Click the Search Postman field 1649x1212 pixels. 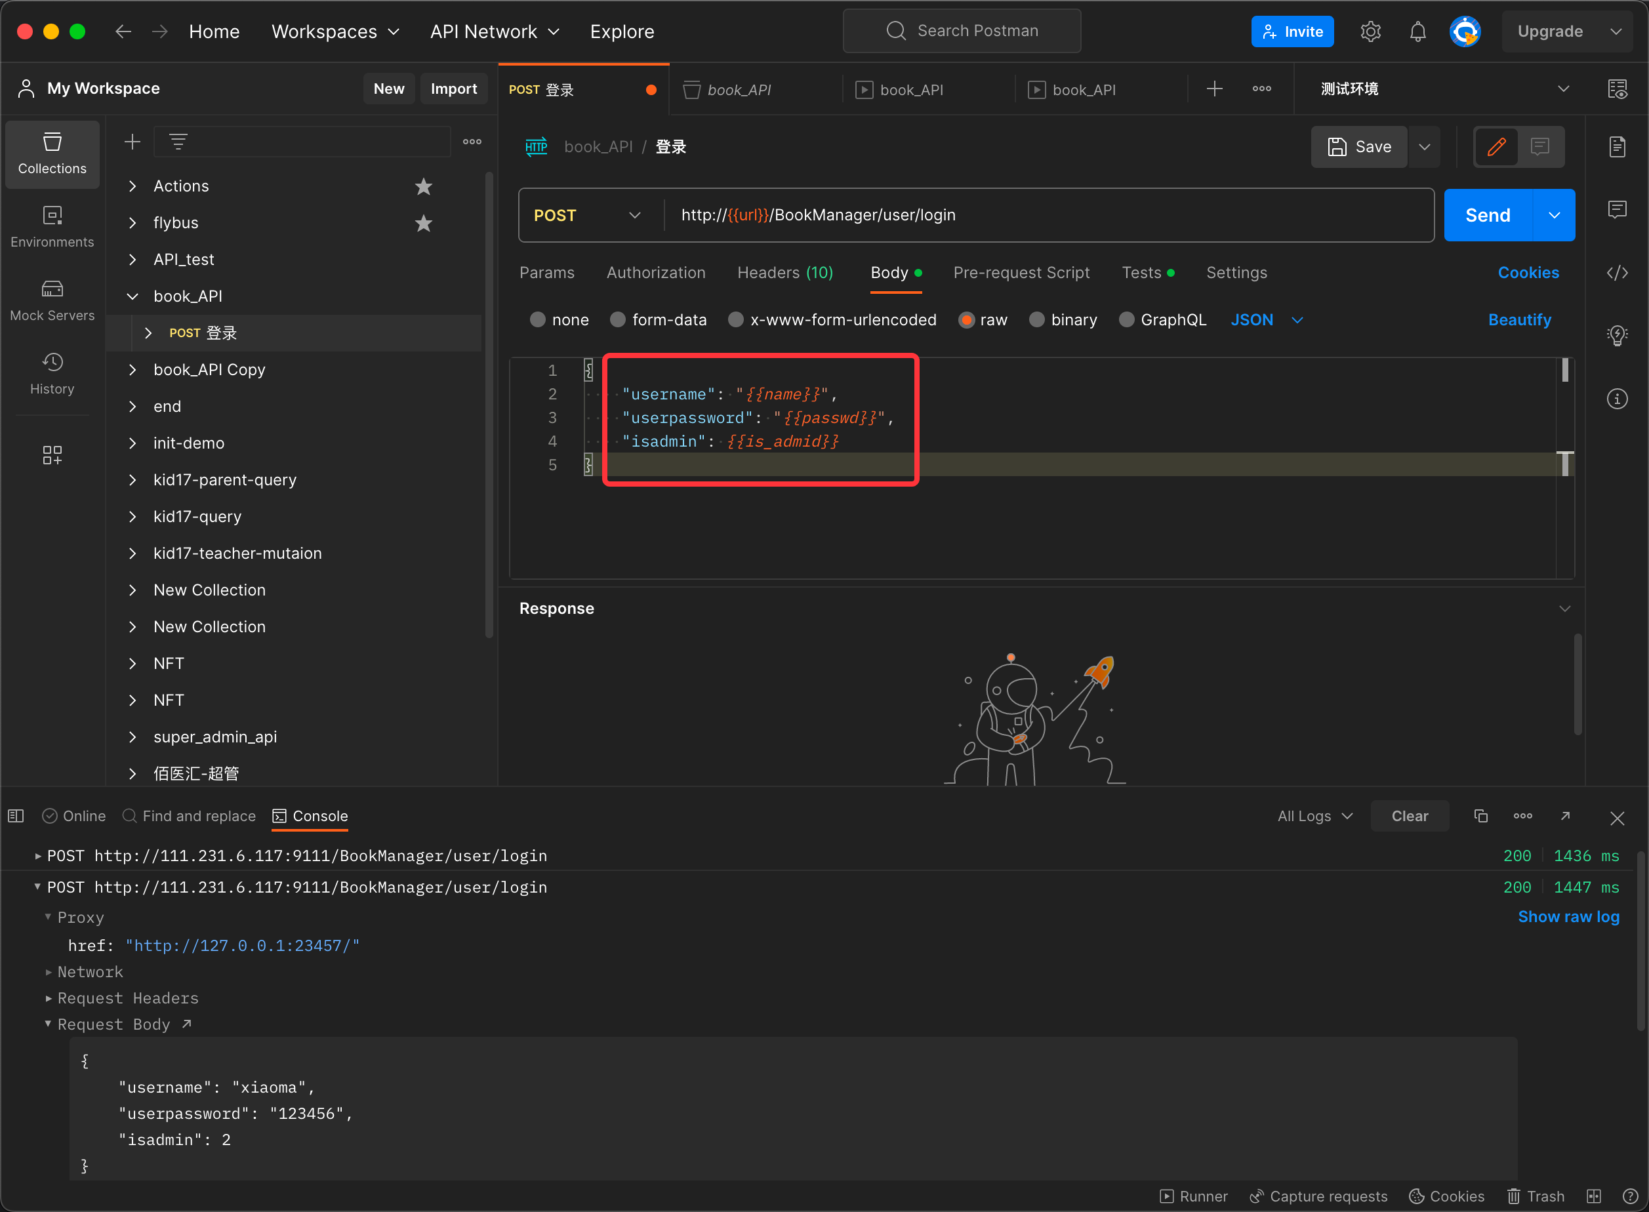point(962,31)
